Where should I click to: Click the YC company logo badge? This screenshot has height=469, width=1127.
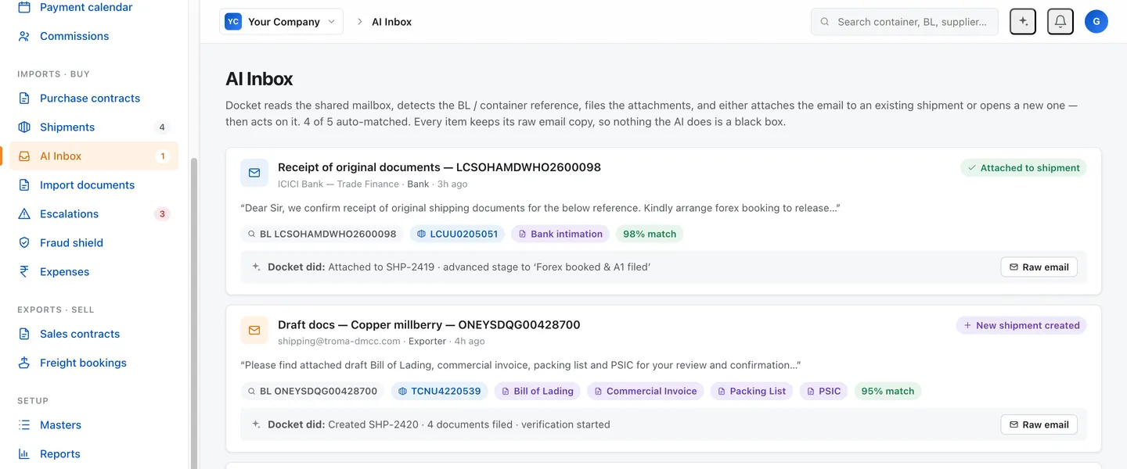(233, 22)
